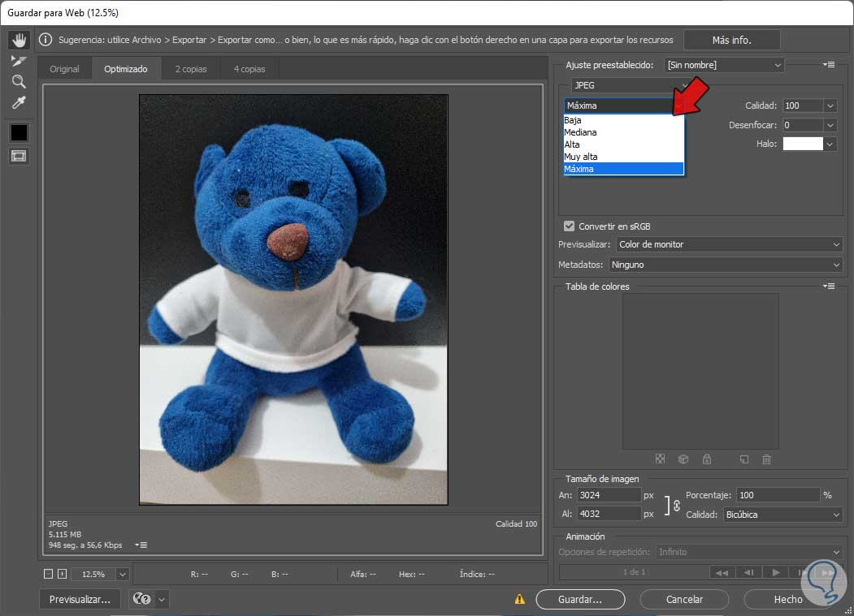Image resolution: width=854 pixels, height=616 pixels.
Task: Click the yellow warning triangle icon
Action: pyautogui.click(x=520, y=599)
